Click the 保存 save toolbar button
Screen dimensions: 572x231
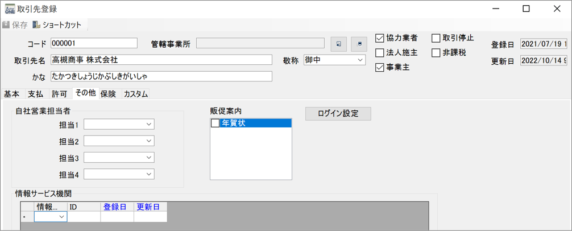pyautogui.click(x=15, y=25)
